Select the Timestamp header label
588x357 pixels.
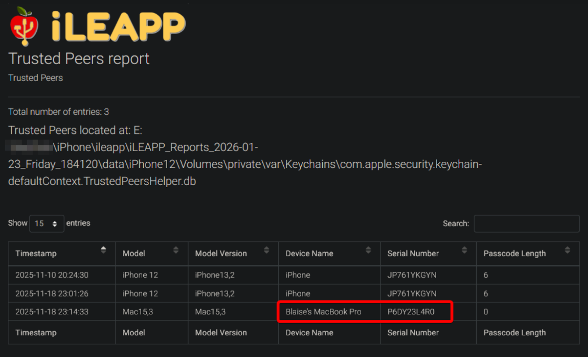point(36,253)
